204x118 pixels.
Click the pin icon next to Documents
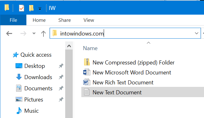click(x=61, y=88)
